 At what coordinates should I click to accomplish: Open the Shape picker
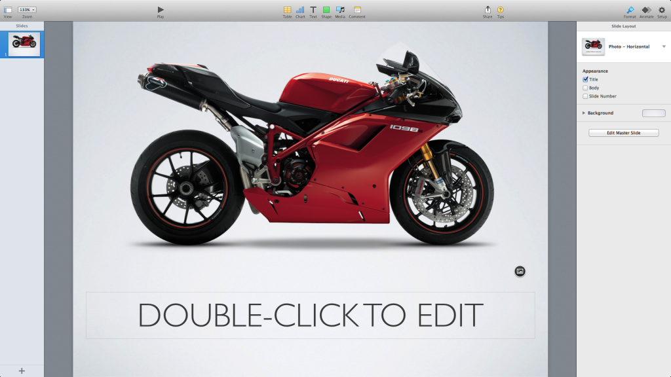point(326,10)
